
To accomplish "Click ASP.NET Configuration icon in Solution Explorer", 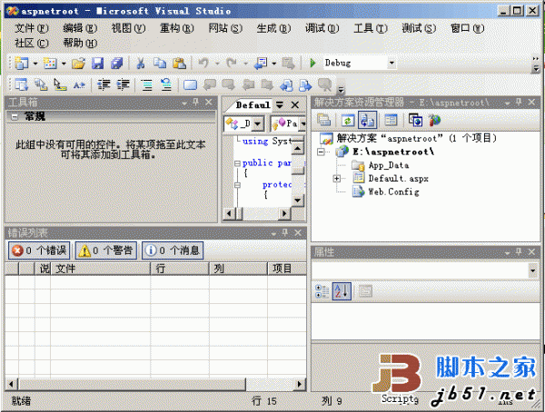I will 434,120.
